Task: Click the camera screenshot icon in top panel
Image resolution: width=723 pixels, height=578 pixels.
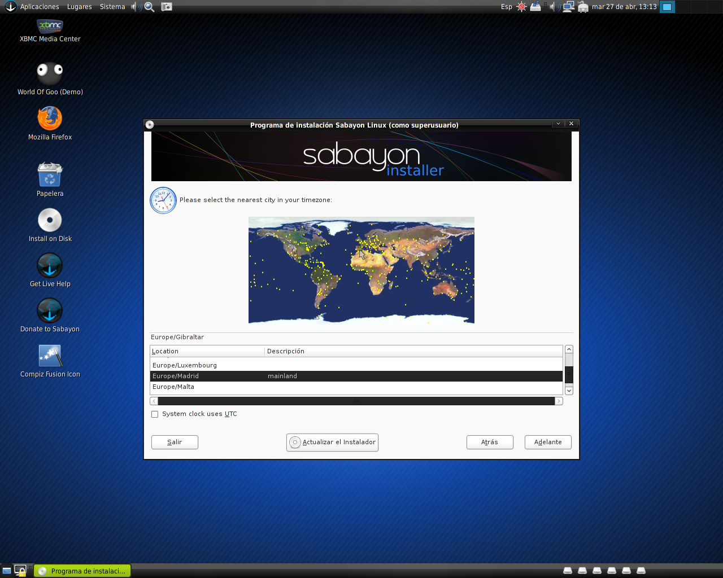Action: (167, 7)
